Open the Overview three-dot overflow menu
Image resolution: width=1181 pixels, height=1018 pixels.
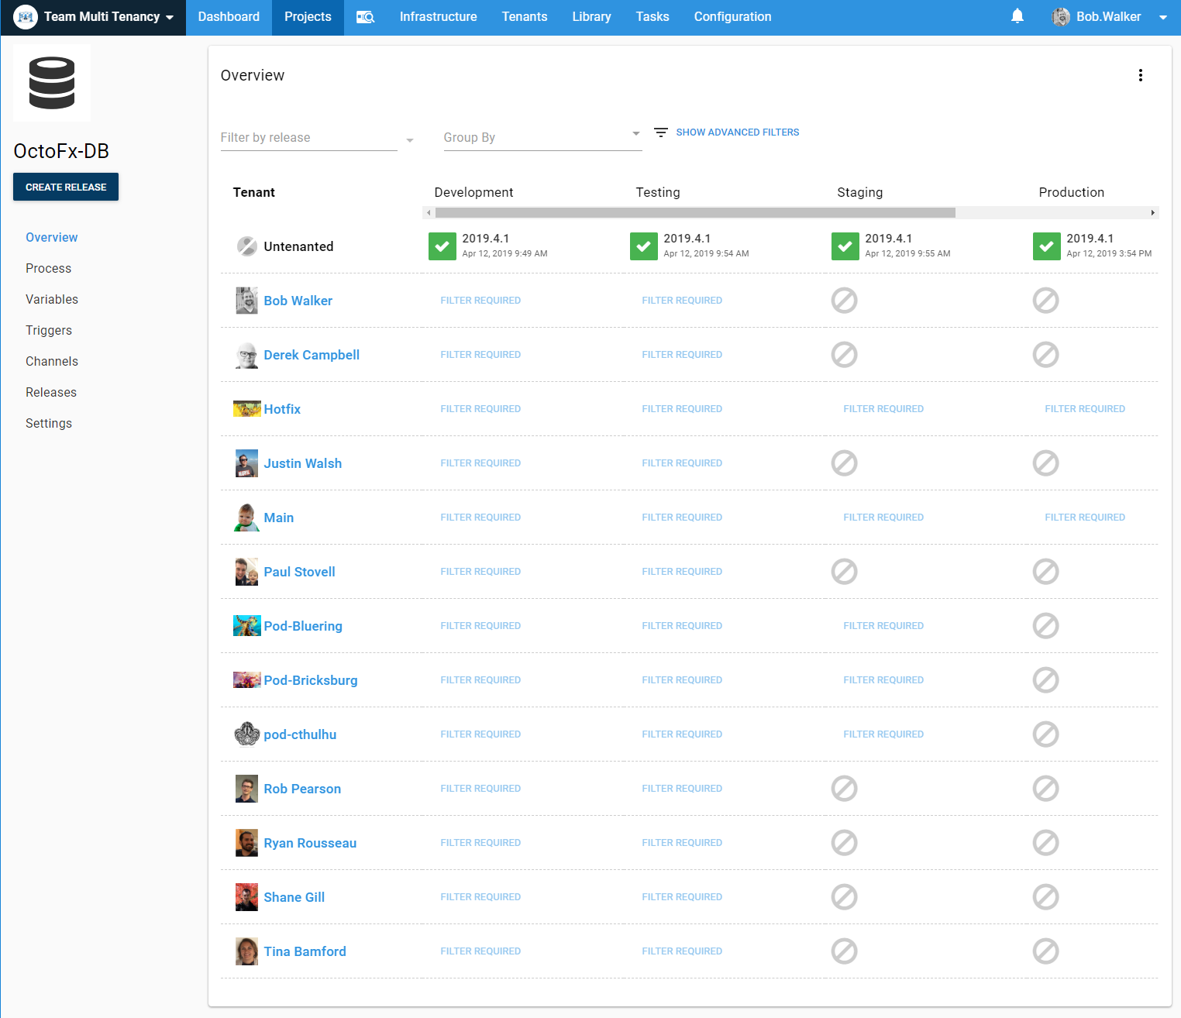pyautogui.click(x=1140, y=75)
